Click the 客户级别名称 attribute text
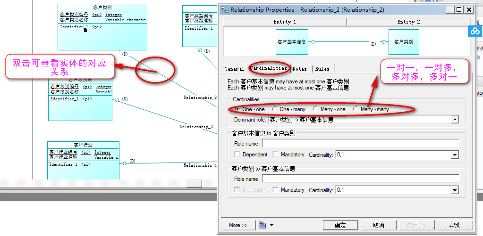Image resolution: width=483 pixels, height=236 pixels. click(x=65, y=91)
